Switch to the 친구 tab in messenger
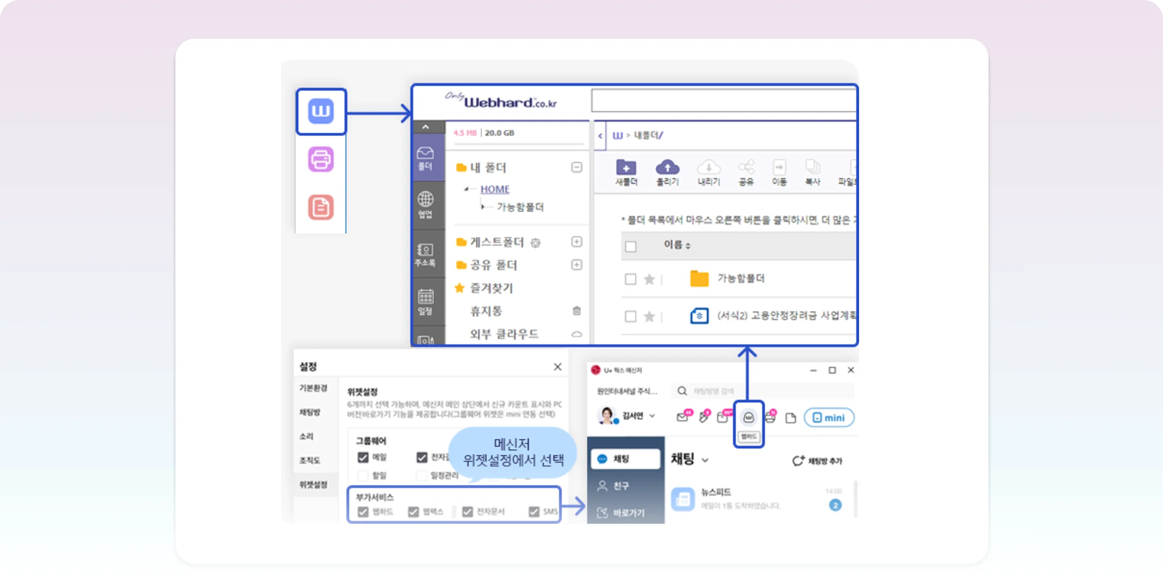 (620, 486)
